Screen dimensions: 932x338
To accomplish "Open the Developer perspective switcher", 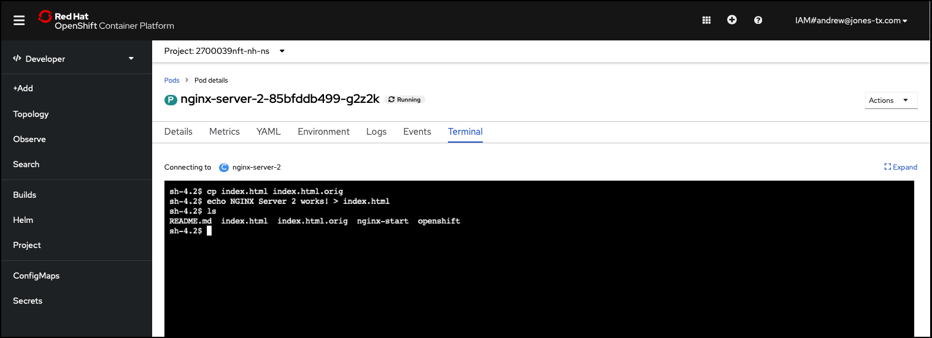I will click(x=74, y=59).
